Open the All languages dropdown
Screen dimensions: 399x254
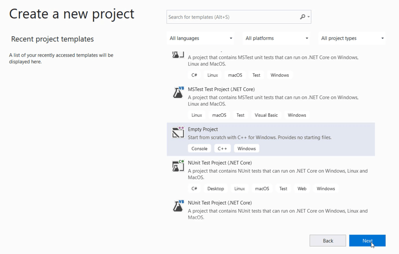[x=201, y=38]
